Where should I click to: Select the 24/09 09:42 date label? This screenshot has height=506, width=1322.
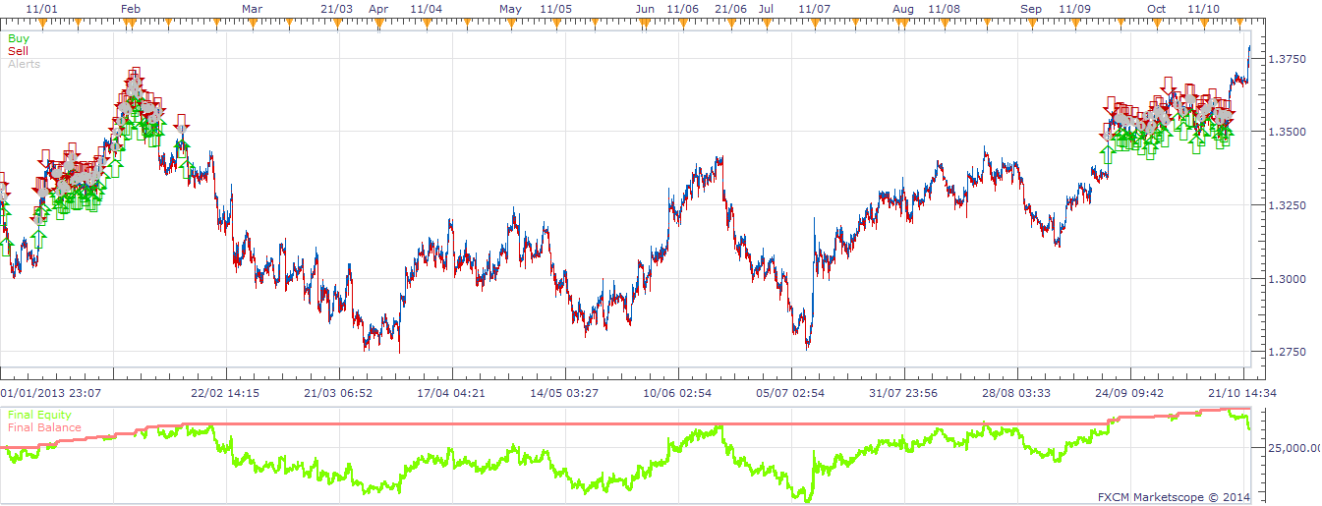1130,393
